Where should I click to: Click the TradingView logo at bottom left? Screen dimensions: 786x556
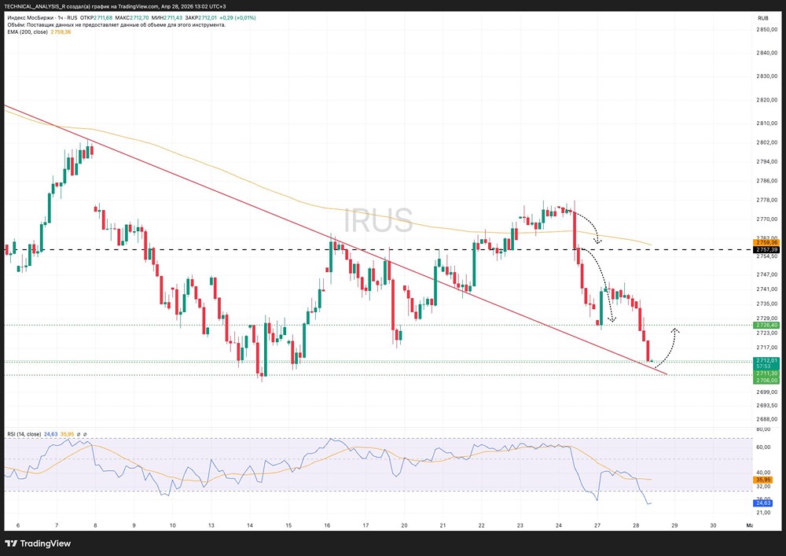pos(38,543)
